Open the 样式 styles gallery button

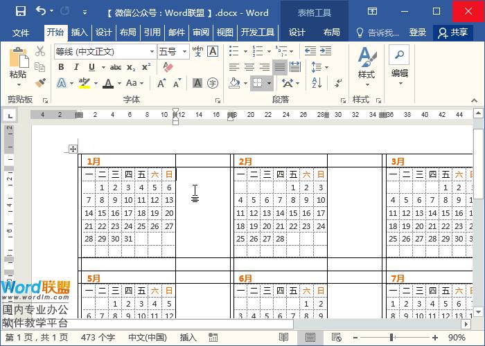tap(367, 66)
